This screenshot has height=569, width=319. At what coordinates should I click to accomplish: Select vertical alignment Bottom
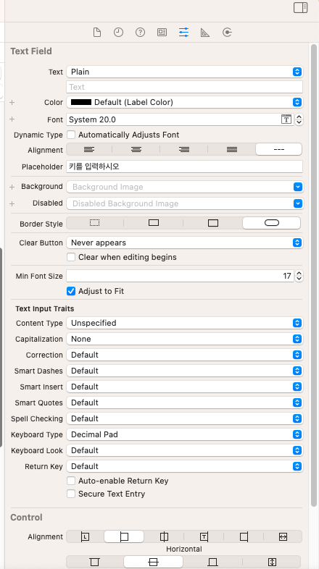[x=212, y=562]
